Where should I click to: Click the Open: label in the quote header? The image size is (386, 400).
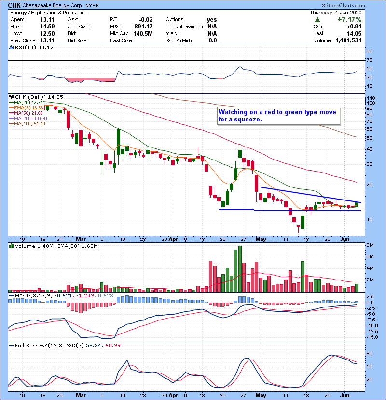pos(17,20)
